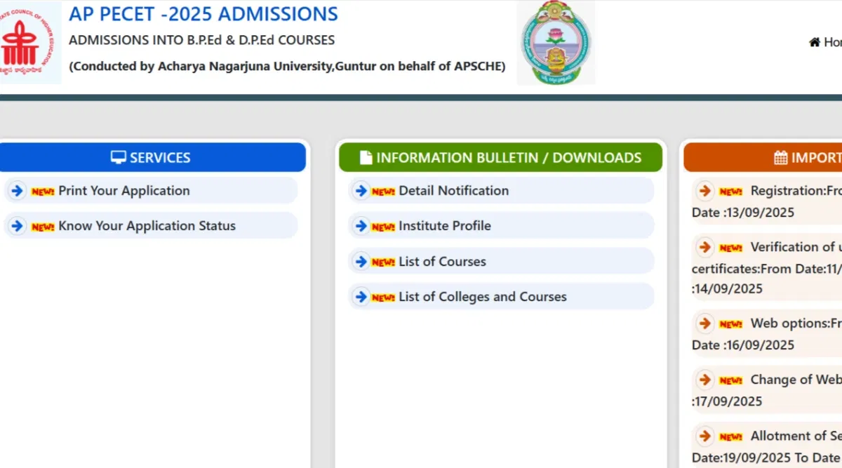
Task: Click the SERVICES panel header
Action: tap(152, 158)
